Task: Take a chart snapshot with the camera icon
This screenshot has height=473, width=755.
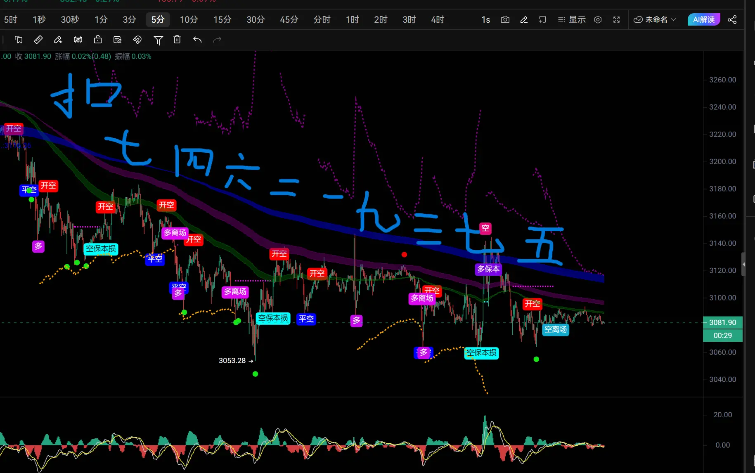Action: click(505, 19)
